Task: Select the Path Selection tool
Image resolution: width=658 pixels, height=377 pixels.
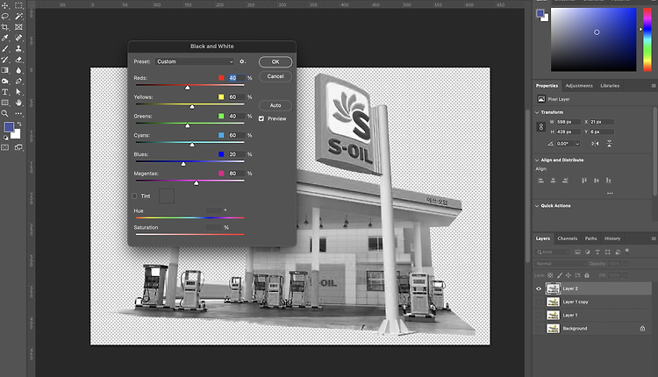Action: pyautogui.click(x=18, y=92)
